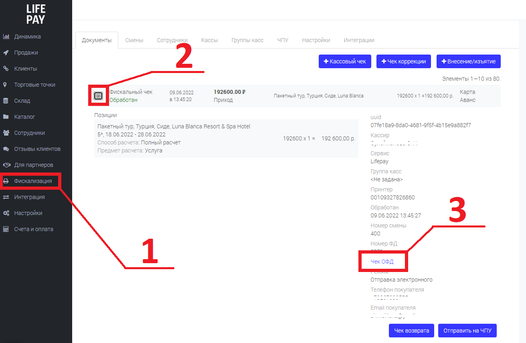Click the Продажи rocket icon

(6, 53)
